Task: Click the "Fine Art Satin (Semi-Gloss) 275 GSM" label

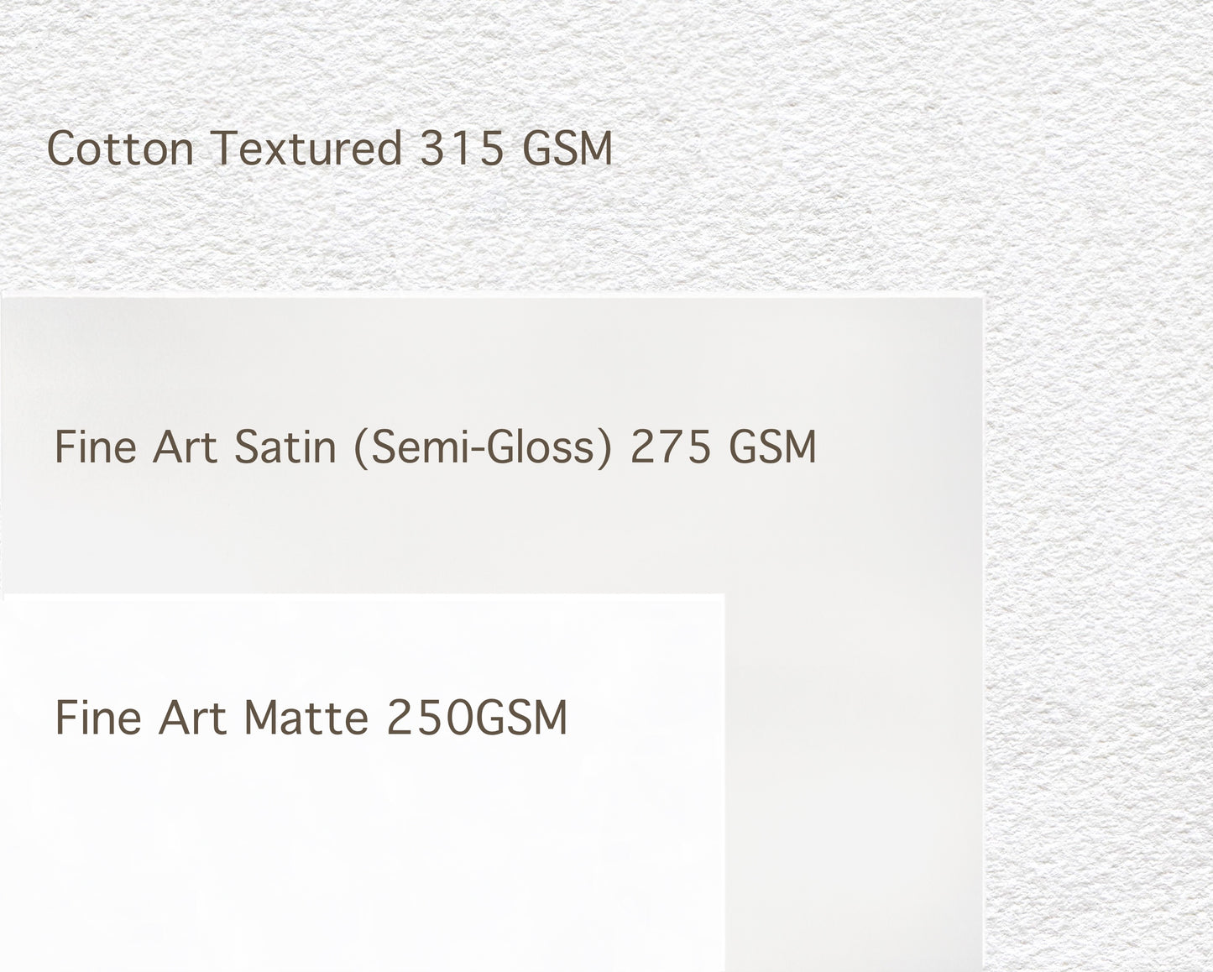Action: 435,447
